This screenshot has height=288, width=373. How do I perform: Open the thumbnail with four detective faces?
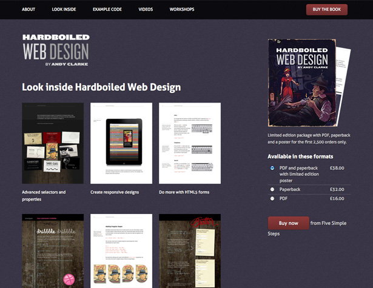121,251
